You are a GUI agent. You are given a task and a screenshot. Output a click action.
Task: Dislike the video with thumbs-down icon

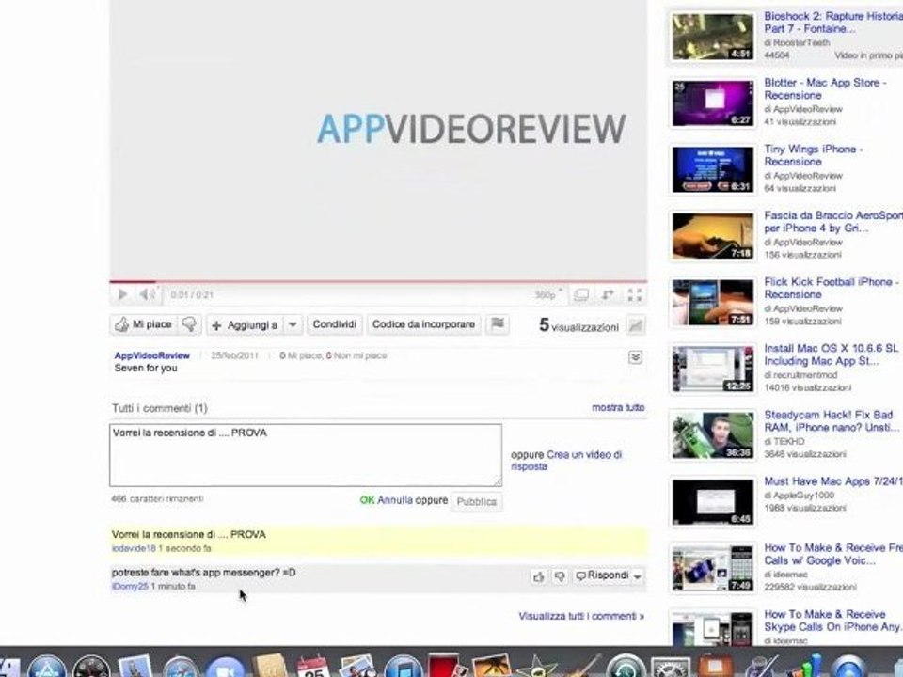[189, 324]
